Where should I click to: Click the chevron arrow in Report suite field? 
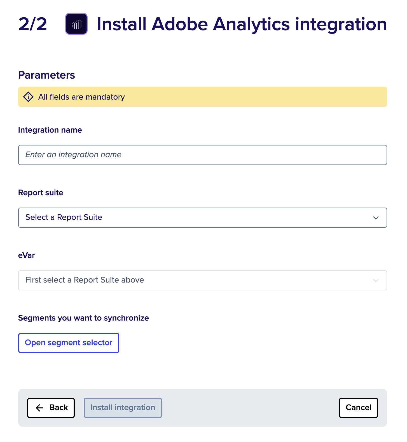pos(376,218)
